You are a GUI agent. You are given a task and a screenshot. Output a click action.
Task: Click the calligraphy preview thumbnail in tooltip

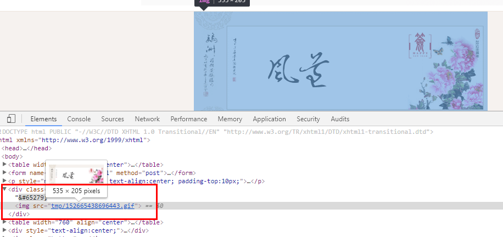click(x=76, y=174)
